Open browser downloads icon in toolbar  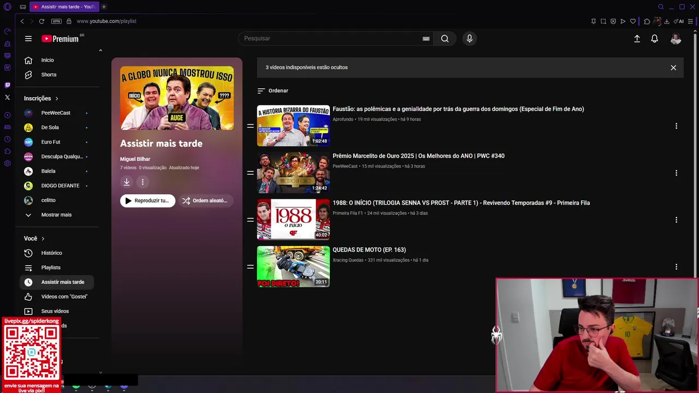tap(667, 21)
